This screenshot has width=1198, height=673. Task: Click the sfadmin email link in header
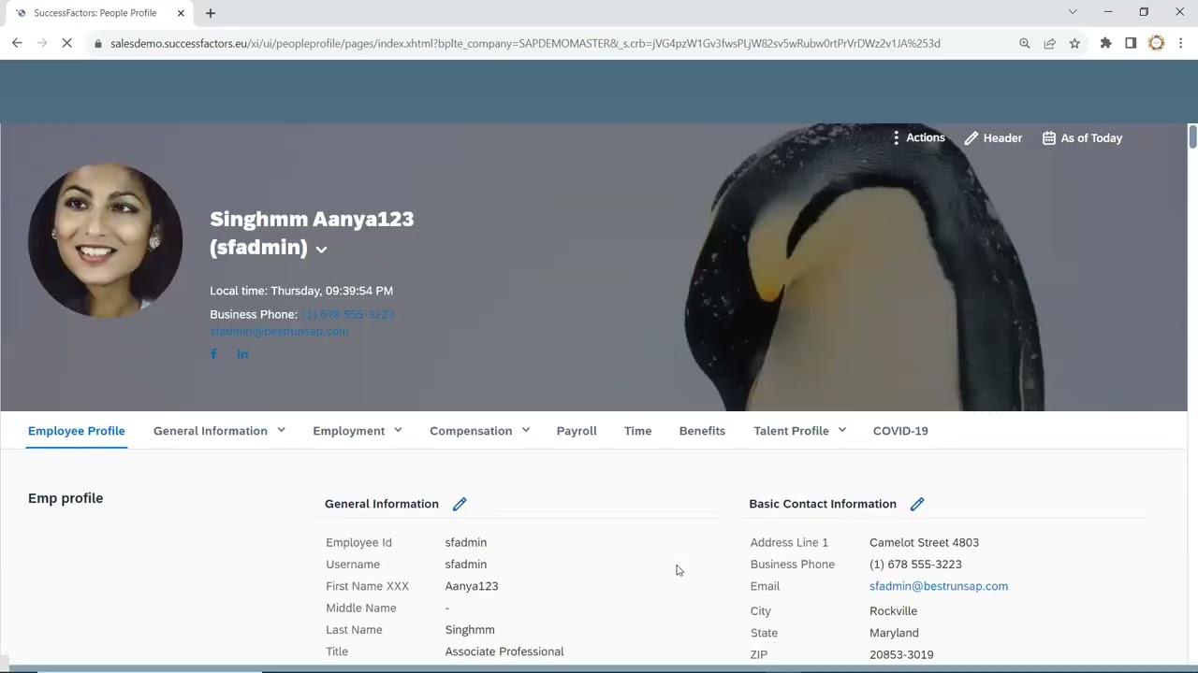(279, 331)
